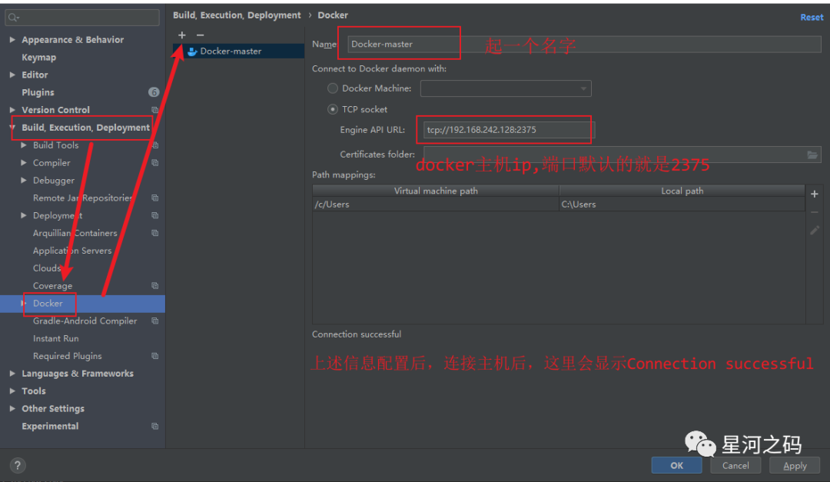Browse certificates folder with folder icon
The image size is (830, 482).
pyautogui.click(x=812, y=155)
